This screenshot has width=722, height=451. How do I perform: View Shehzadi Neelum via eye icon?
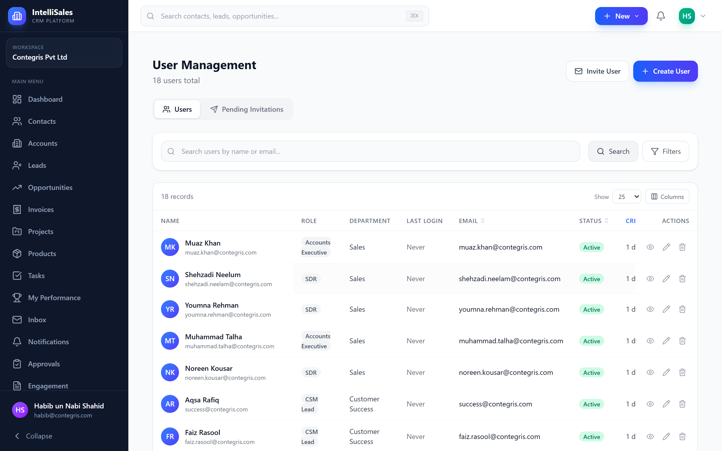click(650, 279)
